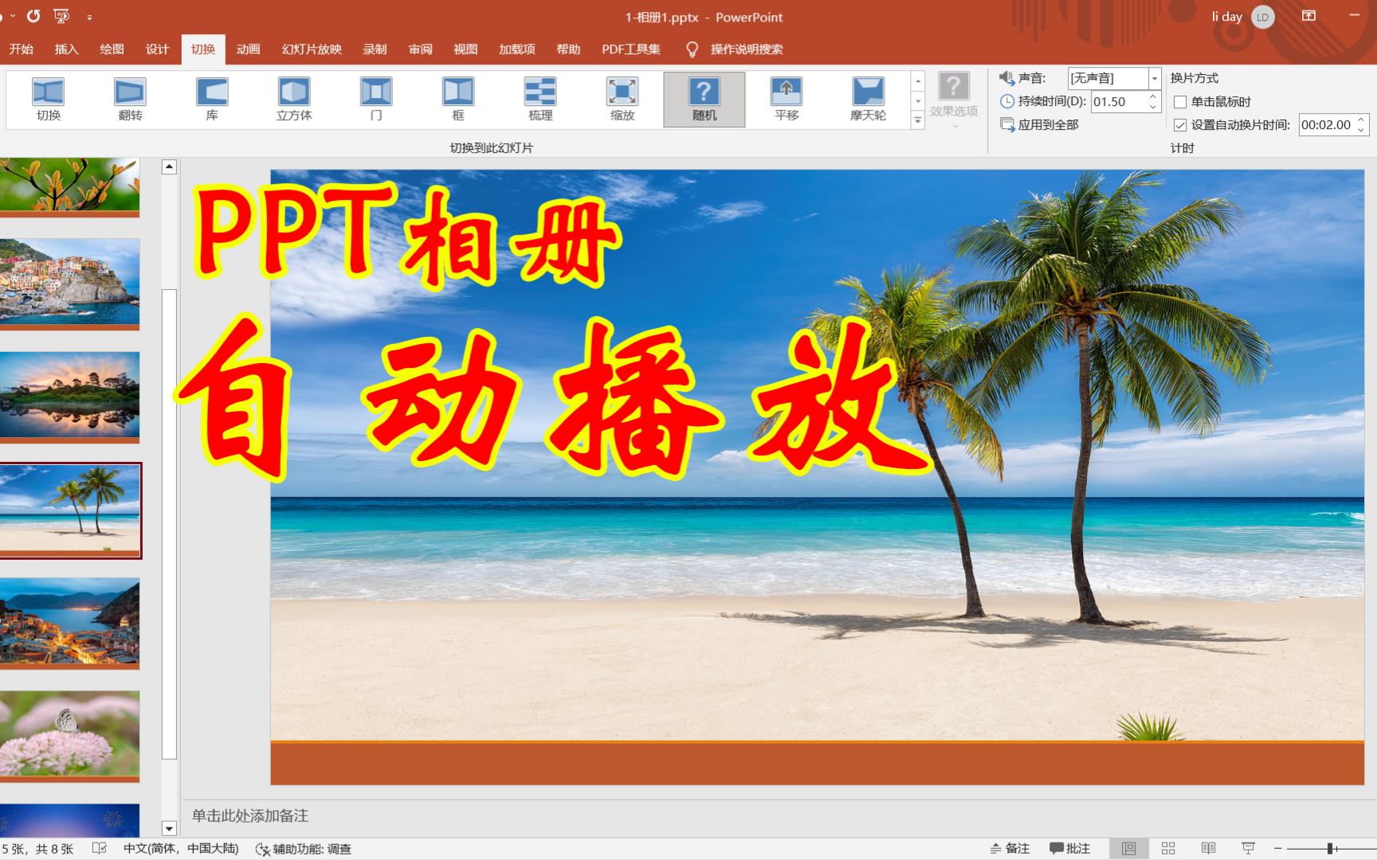Increase 持续时间 duration with up stepper

(1153, 97)
